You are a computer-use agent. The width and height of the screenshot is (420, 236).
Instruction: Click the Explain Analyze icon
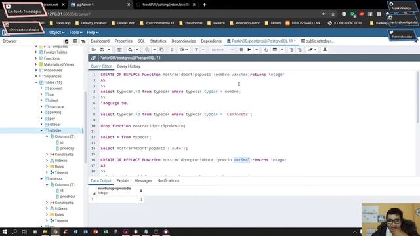click(x=275, y=50)
